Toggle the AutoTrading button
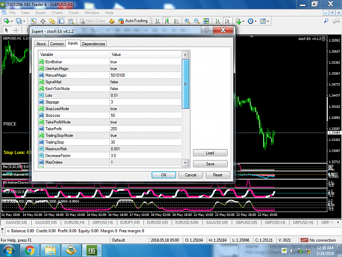 [133, 21]
